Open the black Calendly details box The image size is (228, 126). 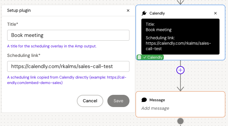(180, 37)
